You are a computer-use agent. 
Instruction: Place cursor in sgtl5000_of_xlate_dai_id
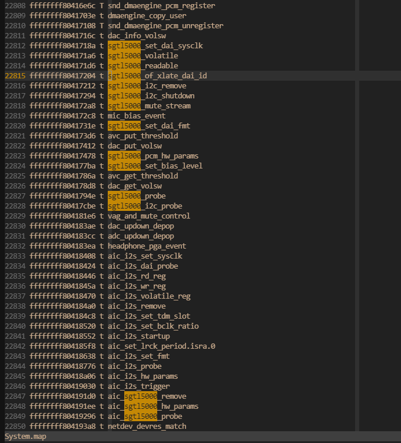tap(157, 76)
